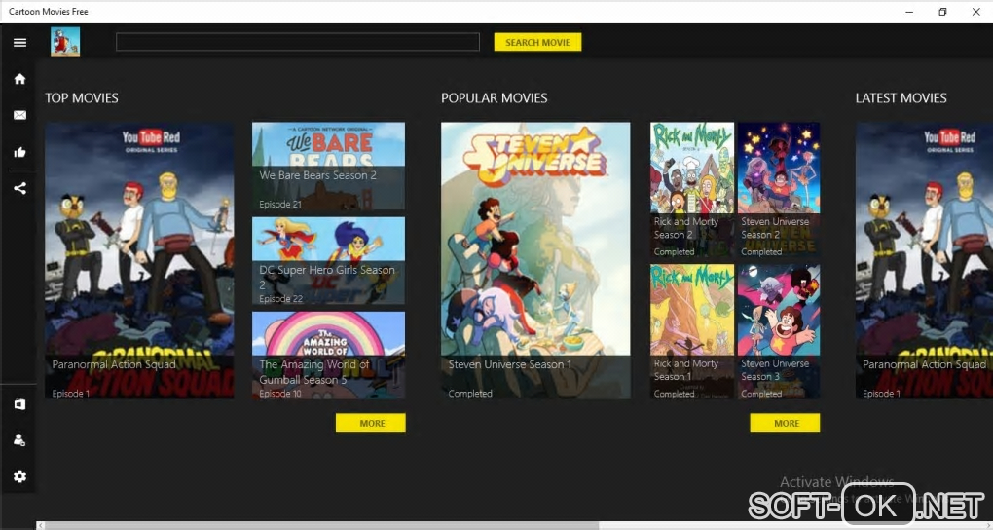Open DC Super Hero Girls Season 2
The width and height of the screenshot is (993, 530).
328,260
